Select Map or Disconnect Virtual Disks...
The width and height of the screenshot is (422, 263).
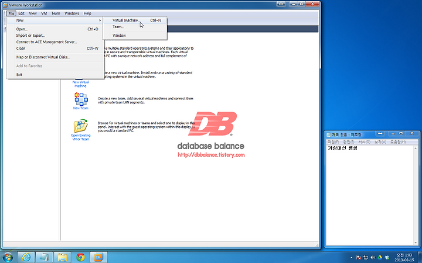coord(55,57)
